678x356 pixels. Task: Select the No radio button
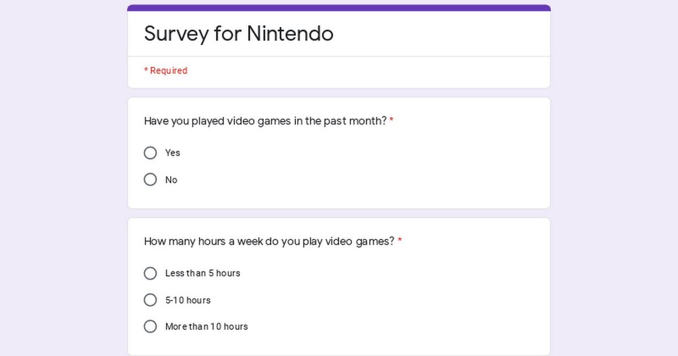150,180
